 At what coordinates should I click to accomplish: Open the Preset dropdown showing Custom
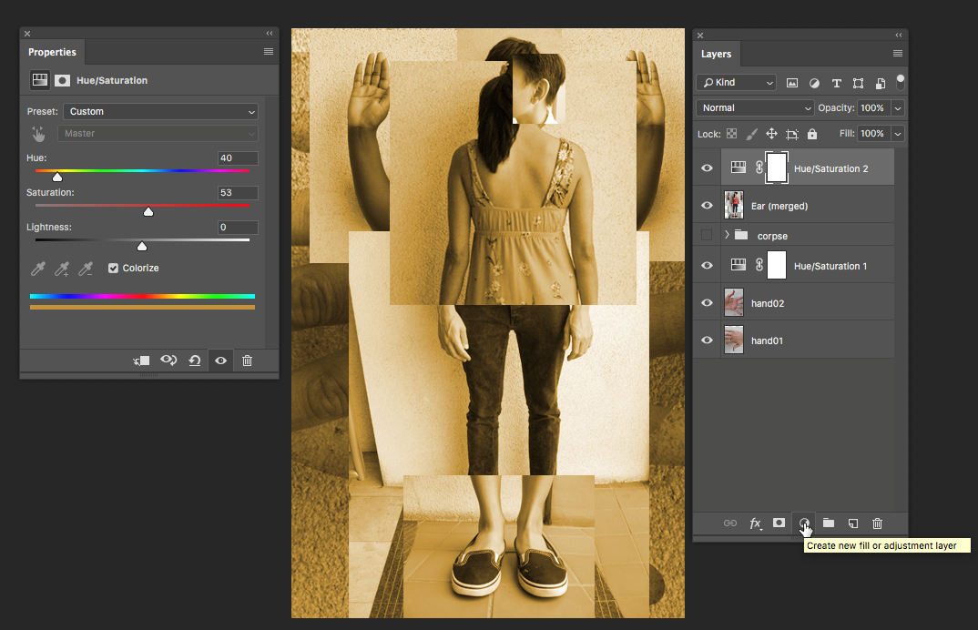pos(160,112)
